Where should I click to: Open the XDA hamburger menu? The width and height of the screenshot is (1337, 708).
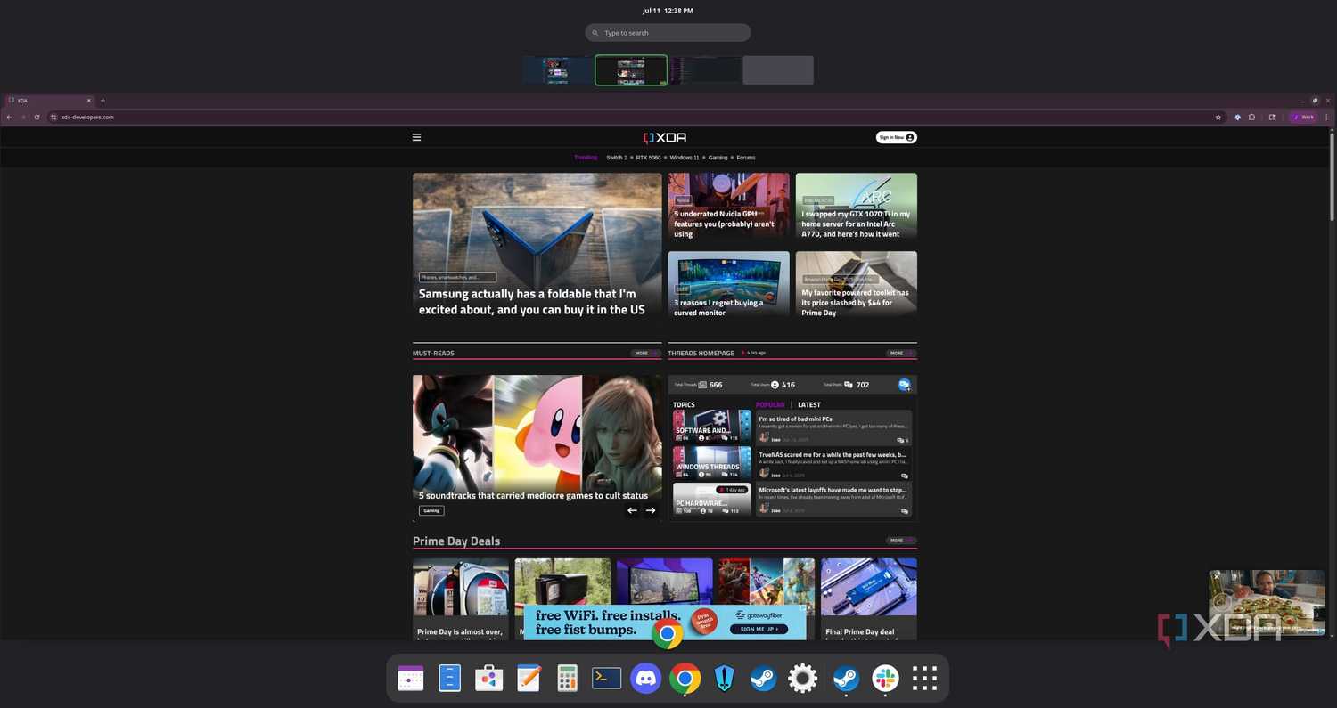pos(416,137)
